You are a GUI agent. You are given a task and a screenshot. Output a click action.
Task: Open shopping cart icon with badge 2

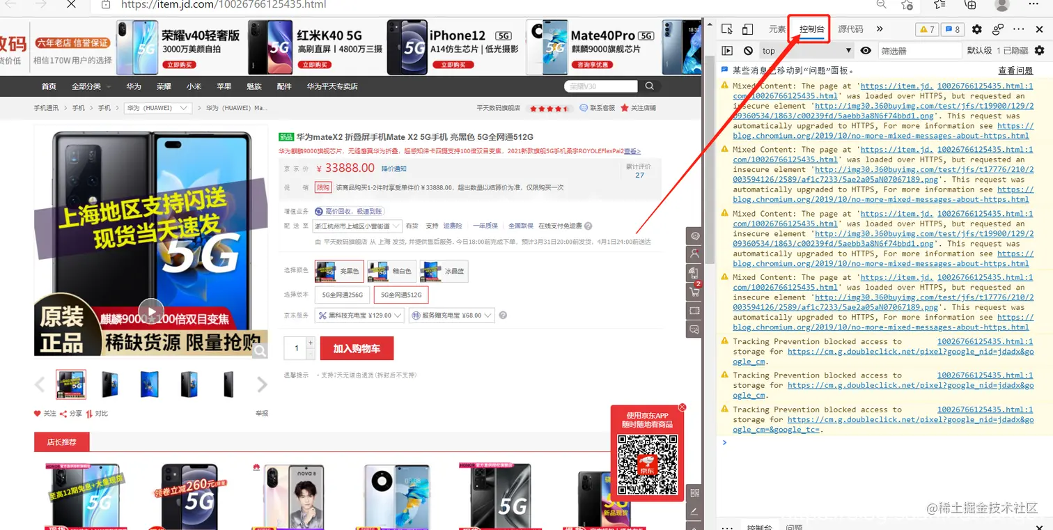[694, 291]
